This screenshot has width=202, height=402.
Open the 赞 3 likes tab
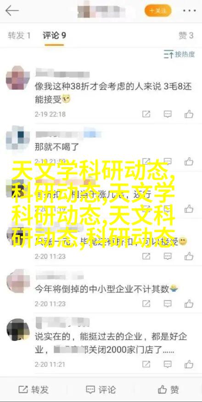pos(186,36)
